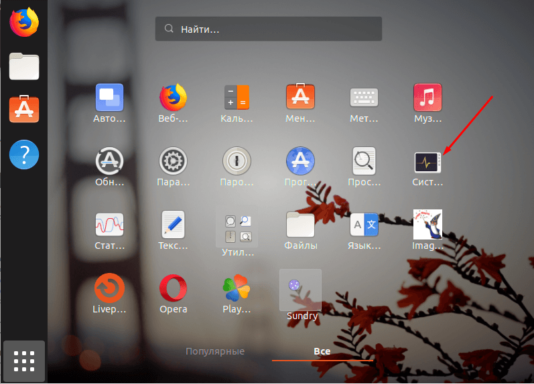Open Firefox from the dock
The height and width of the screenshot is (384, 534).
(x=24, y=23)
